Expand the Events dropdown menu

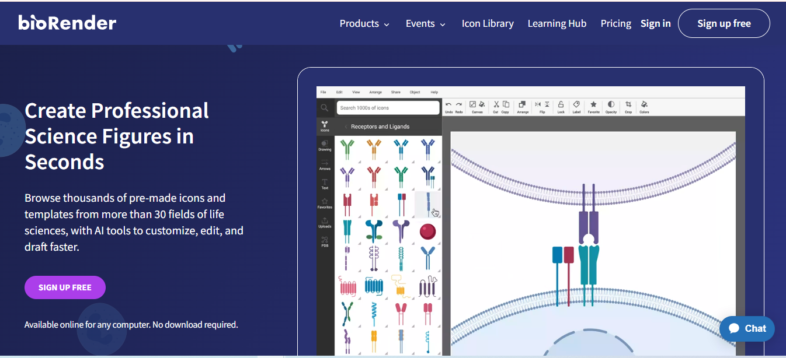(x=426, y=24)
